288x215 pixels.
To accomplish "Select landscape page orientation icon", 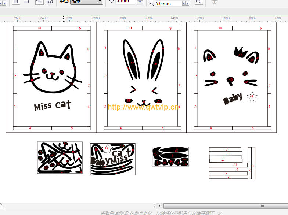I will [26, 1].
